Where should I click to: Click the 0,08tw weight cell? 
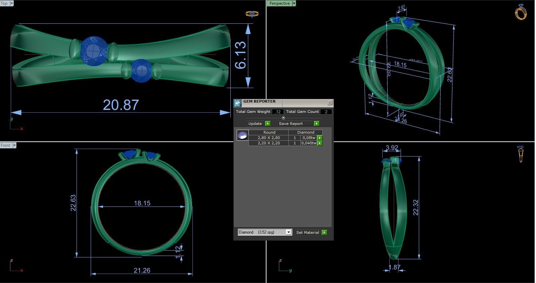[309, 138]
